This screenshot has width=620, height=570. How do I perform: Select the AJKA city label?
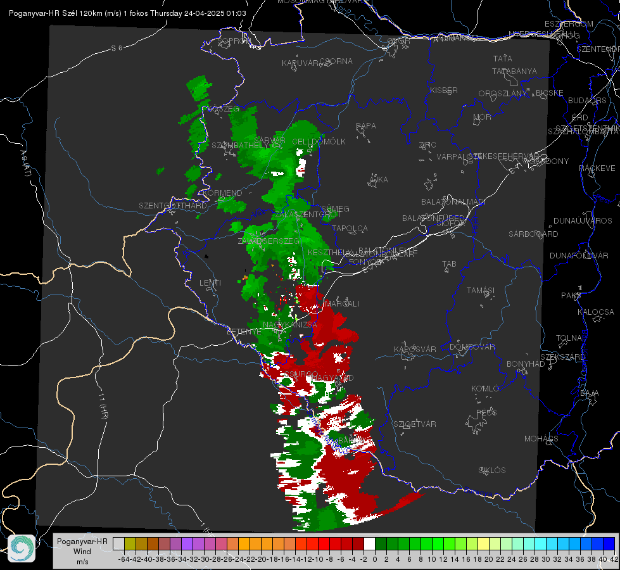(x=379, y=180)
